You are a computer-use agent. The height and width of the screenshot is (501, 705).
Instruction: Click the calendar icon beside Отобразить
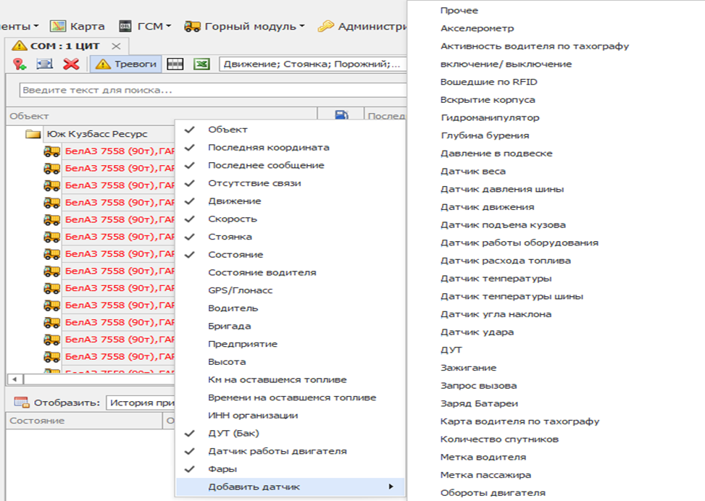point(21,403)
